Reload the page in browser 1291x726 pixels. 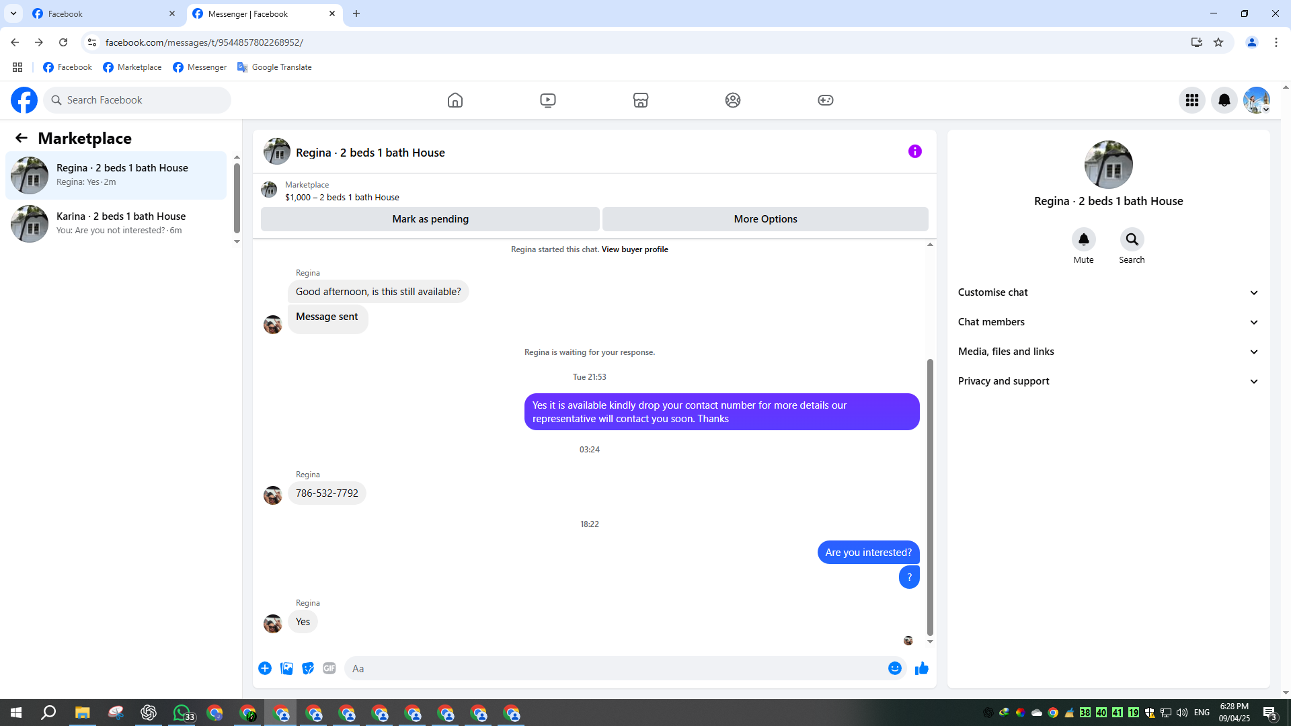coord(63,42)
